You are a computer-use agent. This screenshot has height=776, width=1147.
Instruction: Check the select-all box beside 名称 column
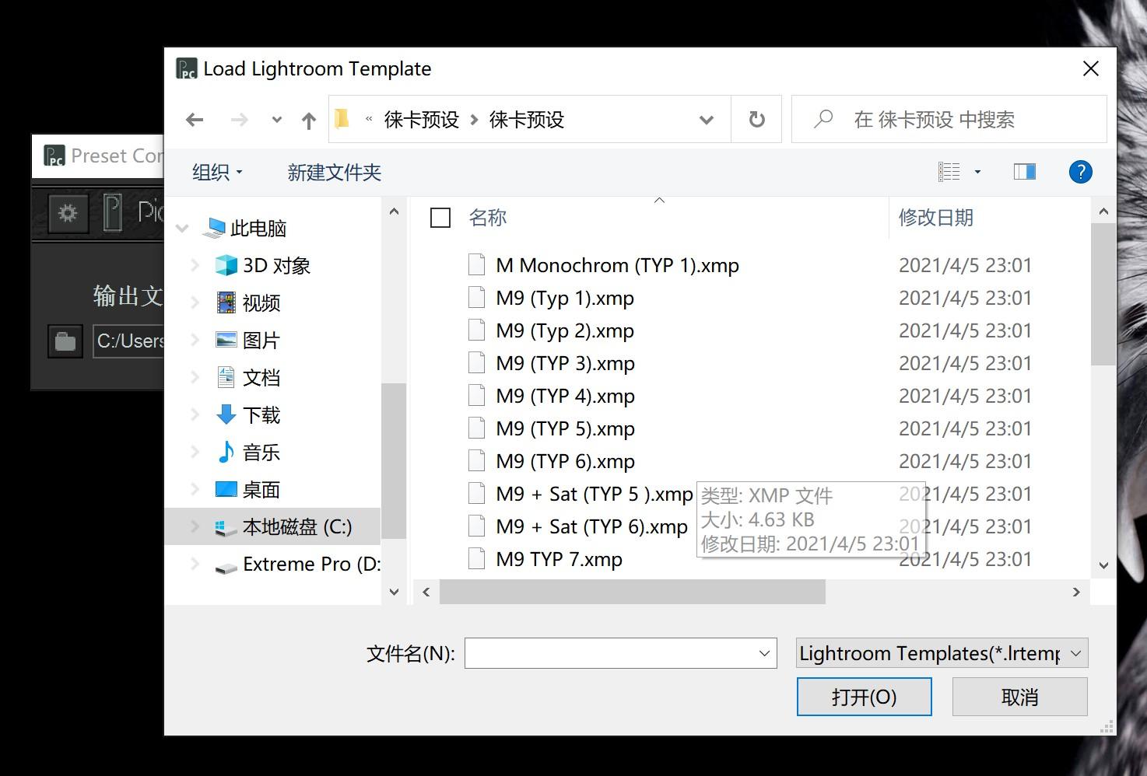click(440, 218)
